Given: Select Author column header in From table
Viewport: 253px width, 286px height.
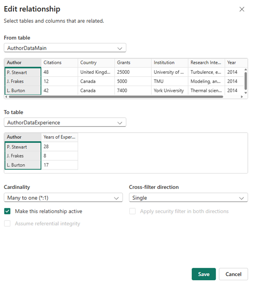Looking at the screenshot, I should click(23, 62).
